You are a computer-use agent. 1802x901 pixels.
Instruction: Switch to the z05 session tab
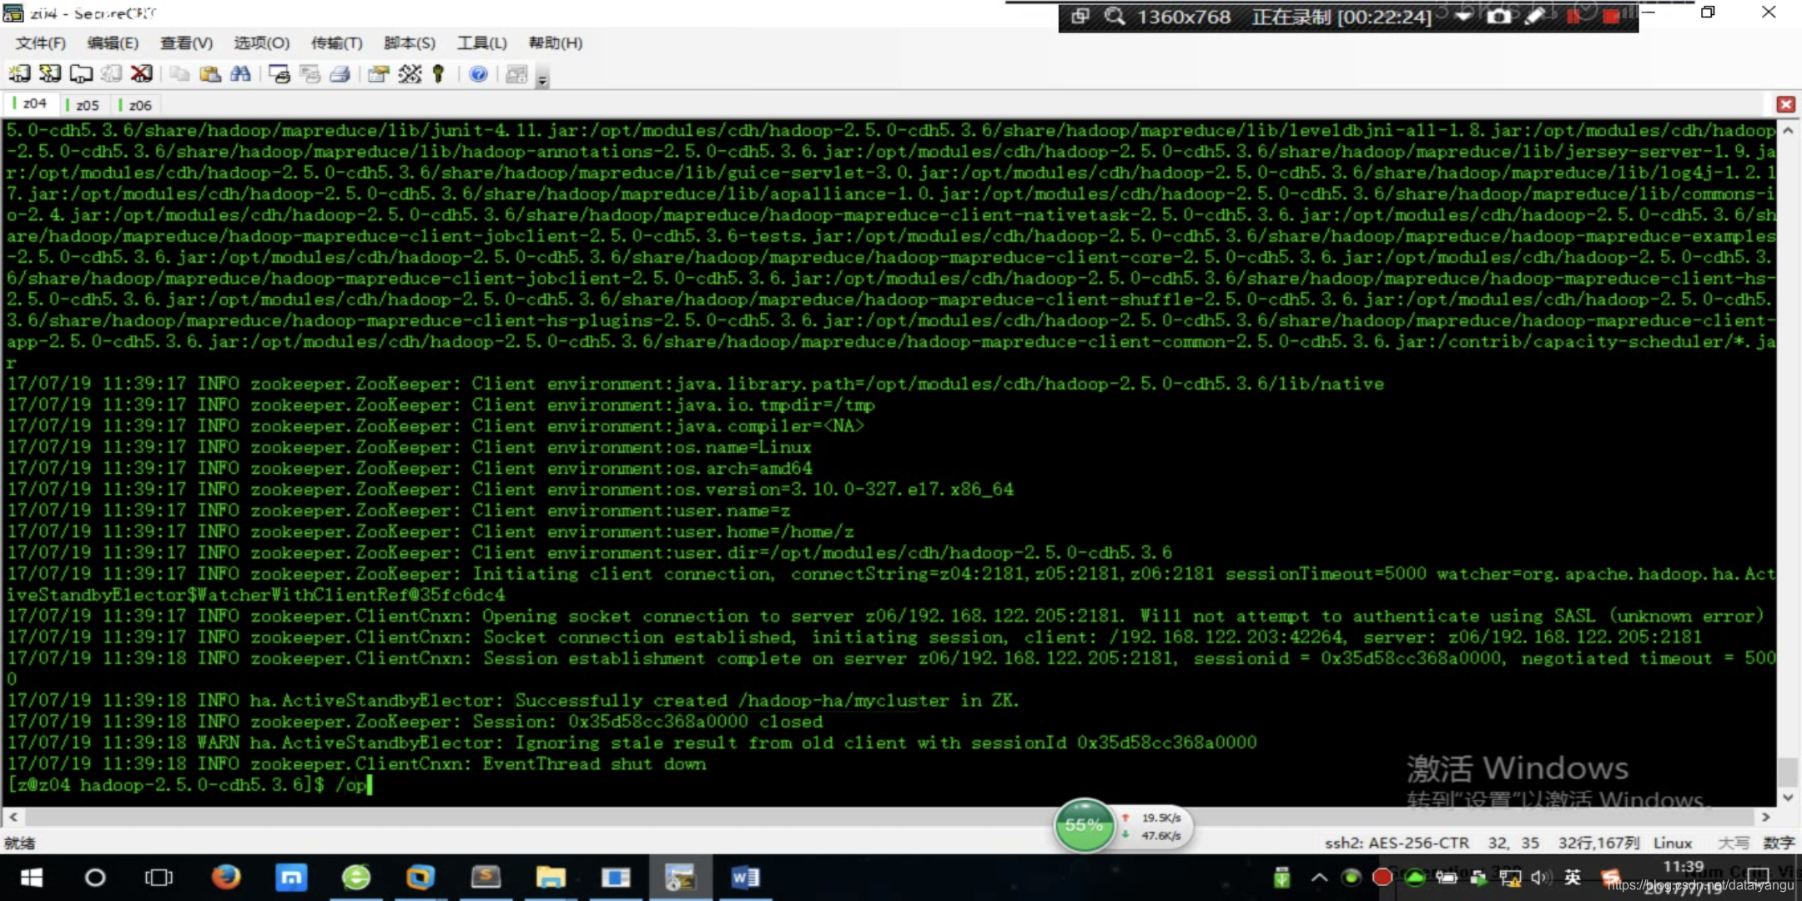(83, 104)
